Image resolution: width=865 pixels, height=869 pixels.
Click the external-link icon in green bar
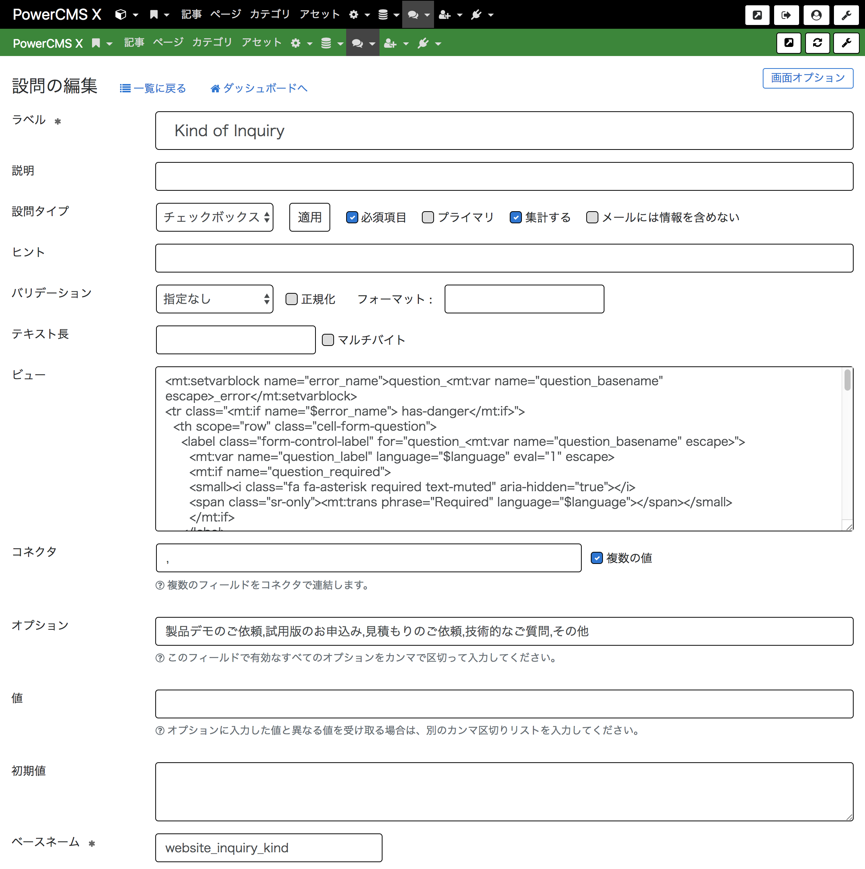(788, 43)
